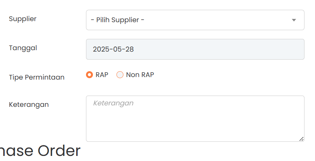This screenshot has height=161, width=315.
Task: Focus the Keterangan text area
Action: pyautogui.click(x=195, y=118)
